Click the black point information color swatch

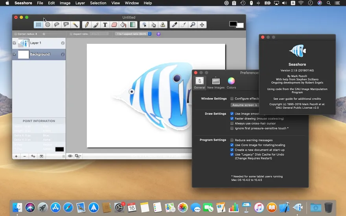tap(59, 149)
